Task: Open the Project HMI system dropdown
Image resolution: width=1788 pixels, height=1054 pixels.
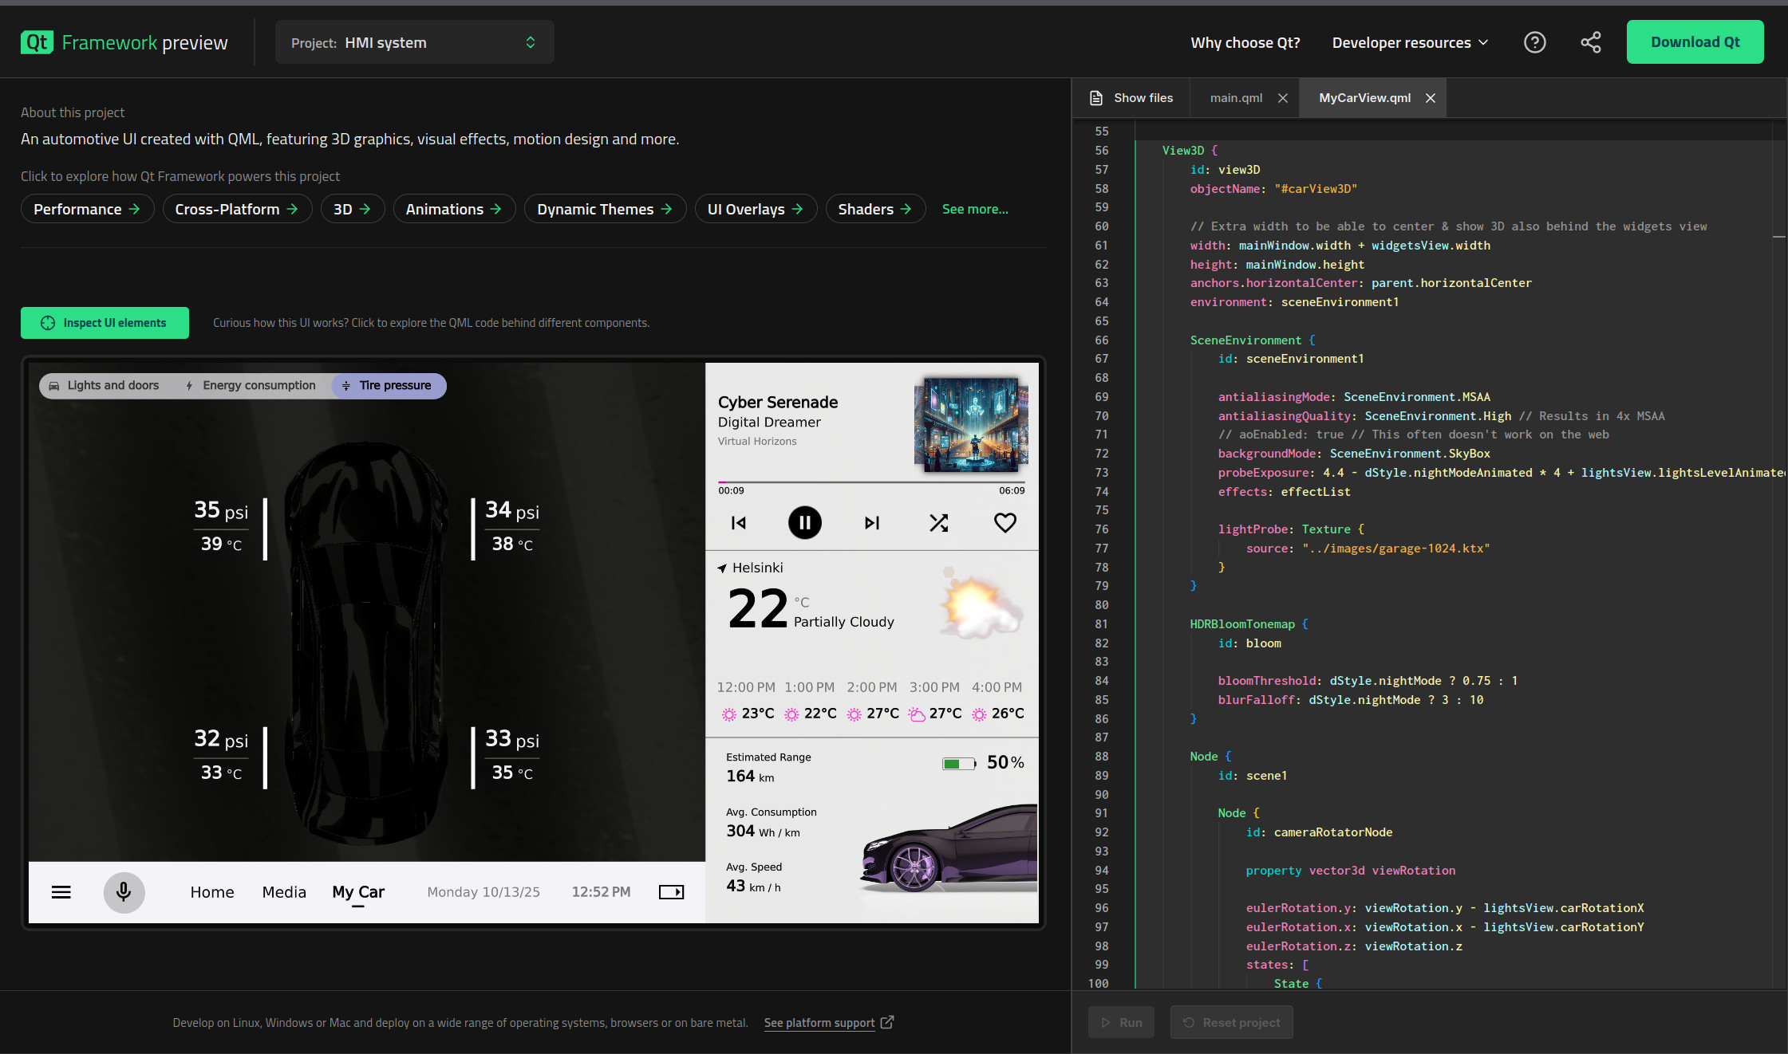Action: (414, 42)
